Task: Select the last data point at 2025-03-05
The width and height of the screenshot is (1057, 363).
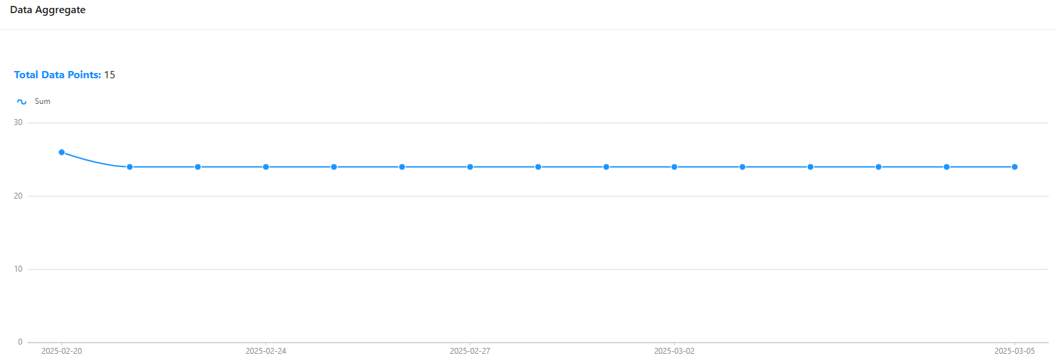Action: pos(1015,167)
